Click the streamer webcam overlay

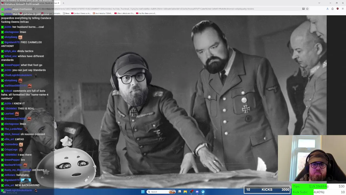312,158
